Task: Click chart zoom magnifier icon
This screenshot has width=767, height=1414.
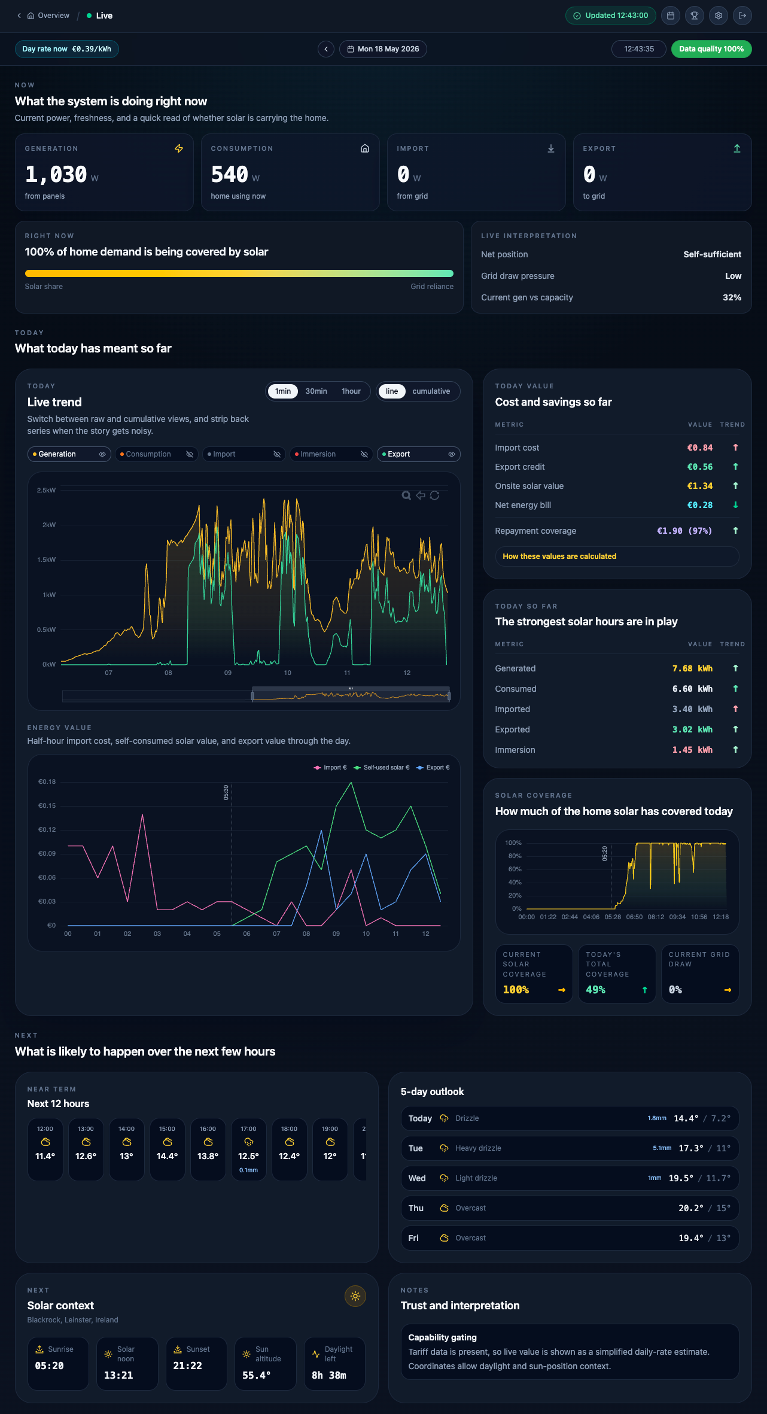Action: tap(406, 495)
